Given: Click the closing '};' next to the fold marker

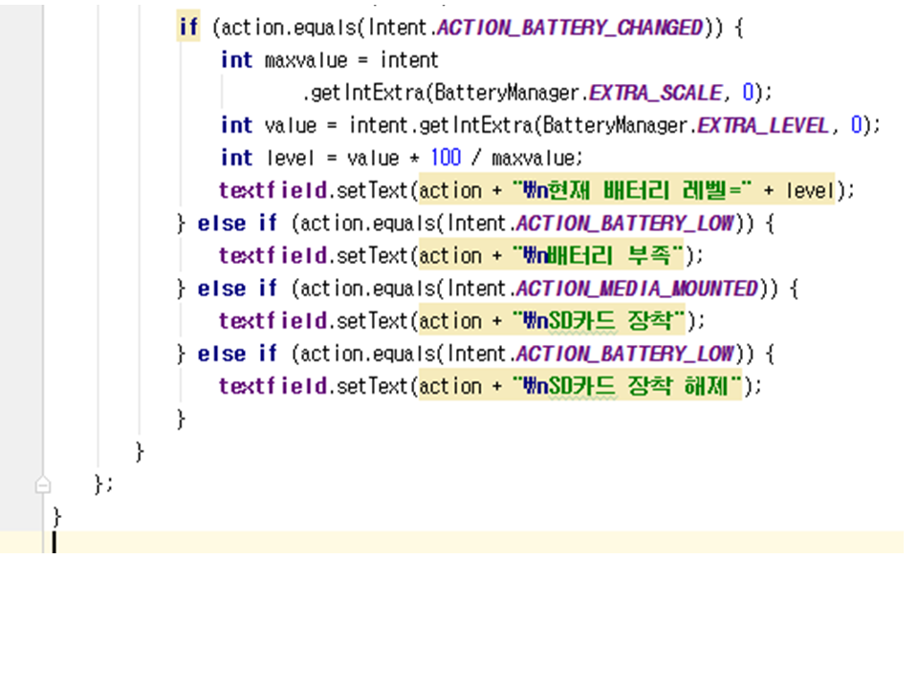Looking at the screenshot, I should [x=103, y=484].
